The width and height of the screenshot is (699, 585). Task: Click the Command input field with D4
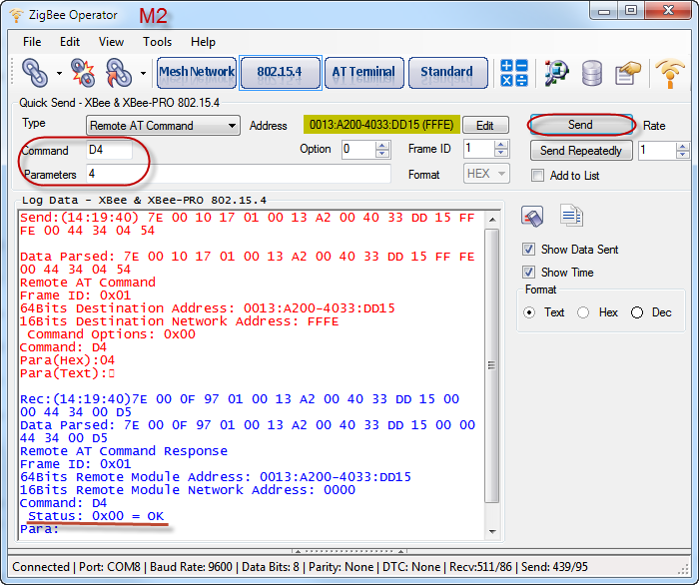click(109, 150)
